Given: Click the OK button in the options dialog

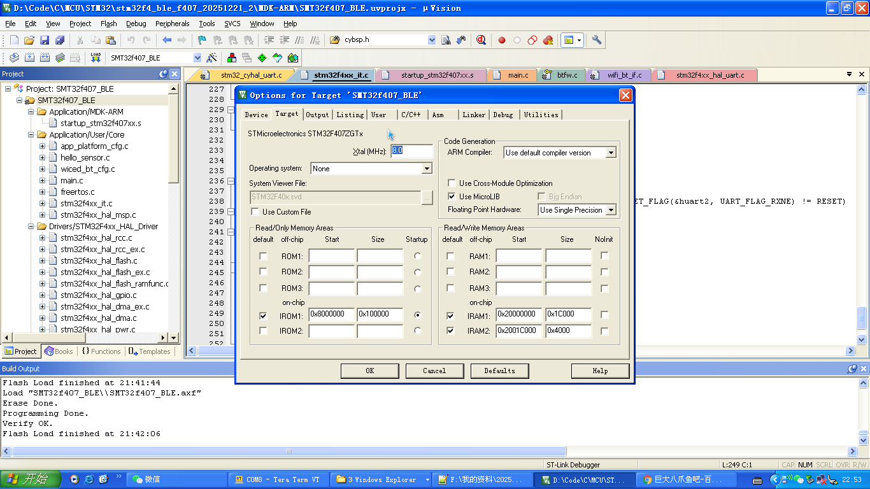Looking at the screenshot, I should tap(369, 371).
